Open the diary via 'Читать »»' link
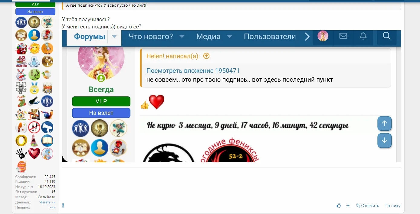Viewport: 420px width, 214px height. [x=47, y=202]
